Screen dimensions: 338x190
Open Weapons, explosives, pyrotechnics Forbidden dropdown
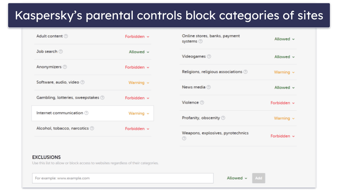click(282, 136)
